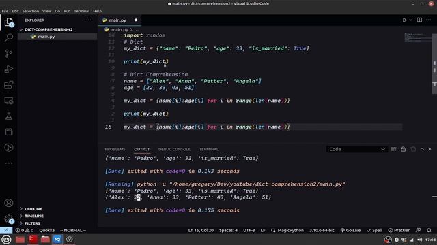Show errors and warnings count
Image resolution: width=437 pixels, height=245 pixels.
click(x=25, y=230)
